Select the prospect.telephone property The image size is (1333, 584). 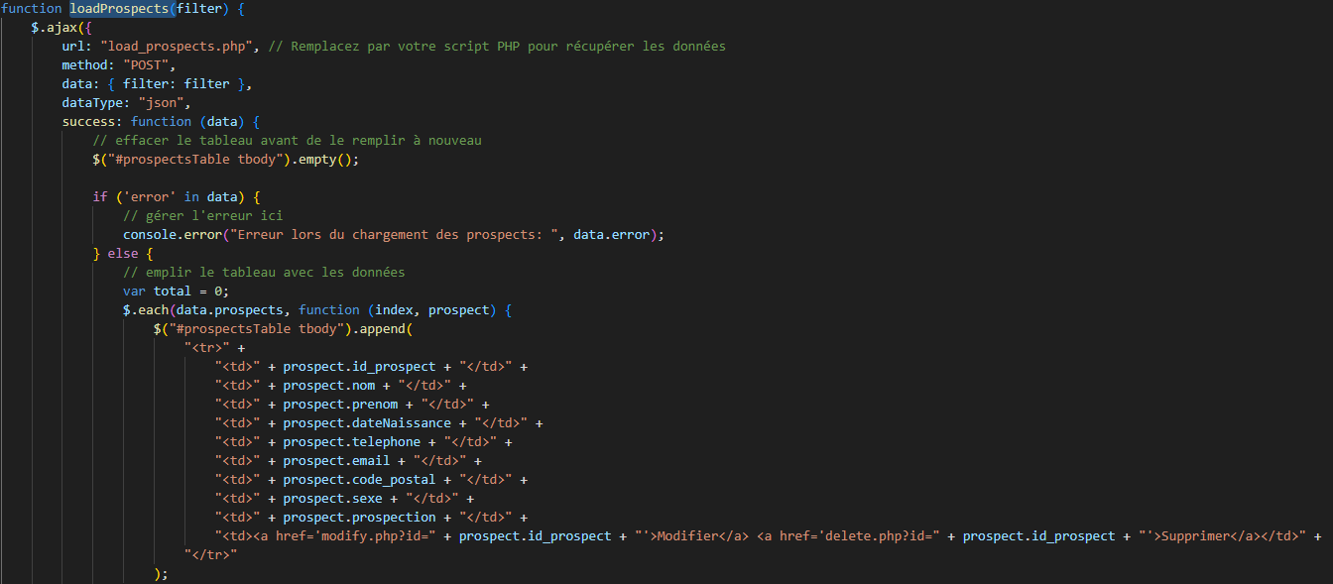(351, 442)
